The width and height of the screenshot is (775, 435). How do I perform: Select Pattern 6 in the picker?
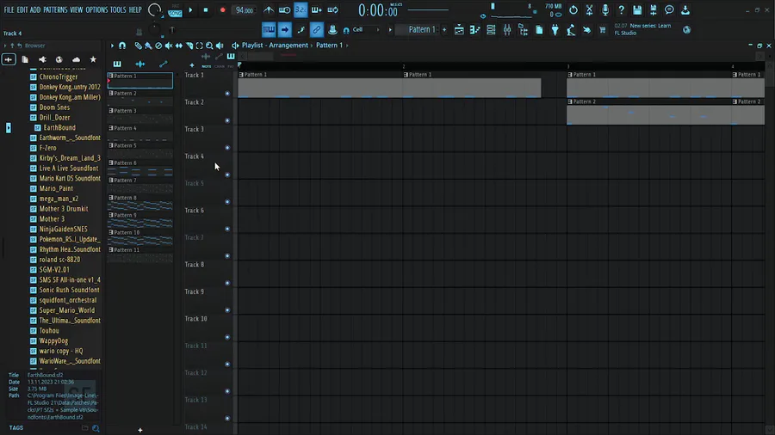(x=139, y=167)
